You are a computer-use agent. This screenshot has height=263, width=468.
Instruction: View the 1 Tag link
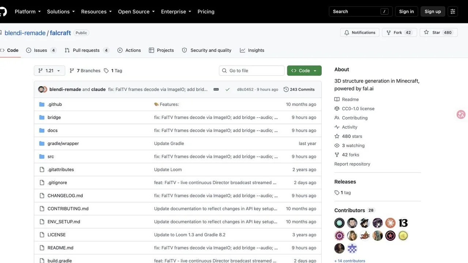(113, 71)
